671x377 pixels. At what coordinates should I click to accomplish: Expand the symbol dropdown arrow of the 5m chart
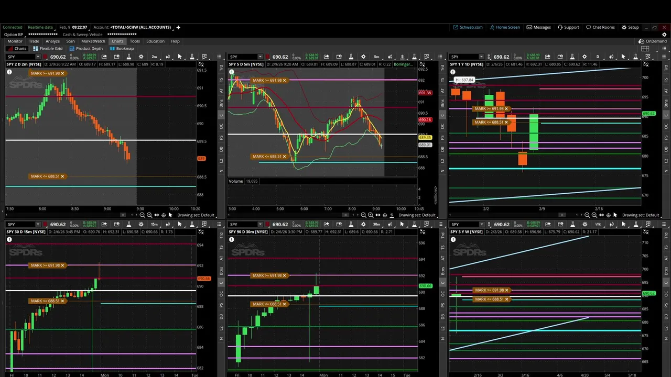pyautogui.click(x=260, y=57)
